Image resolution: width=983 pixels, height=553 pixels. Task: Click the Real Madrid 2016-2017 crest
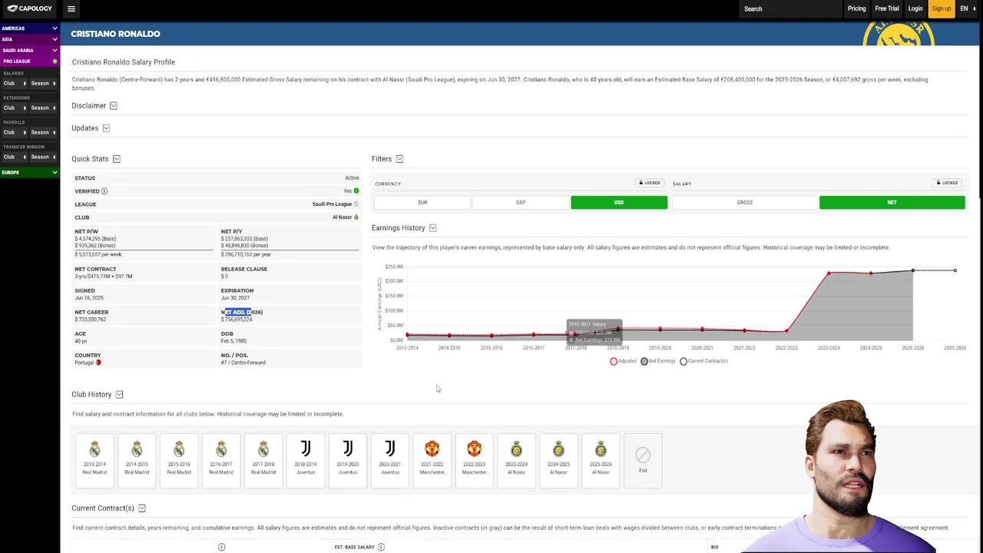[x=221, y=449]
